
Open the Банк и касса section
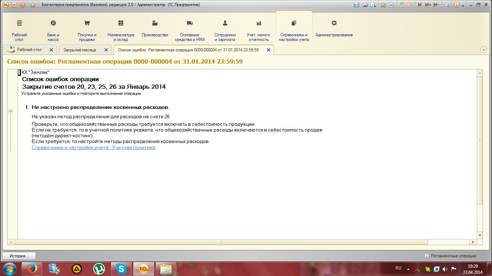[x=53, y=28]
